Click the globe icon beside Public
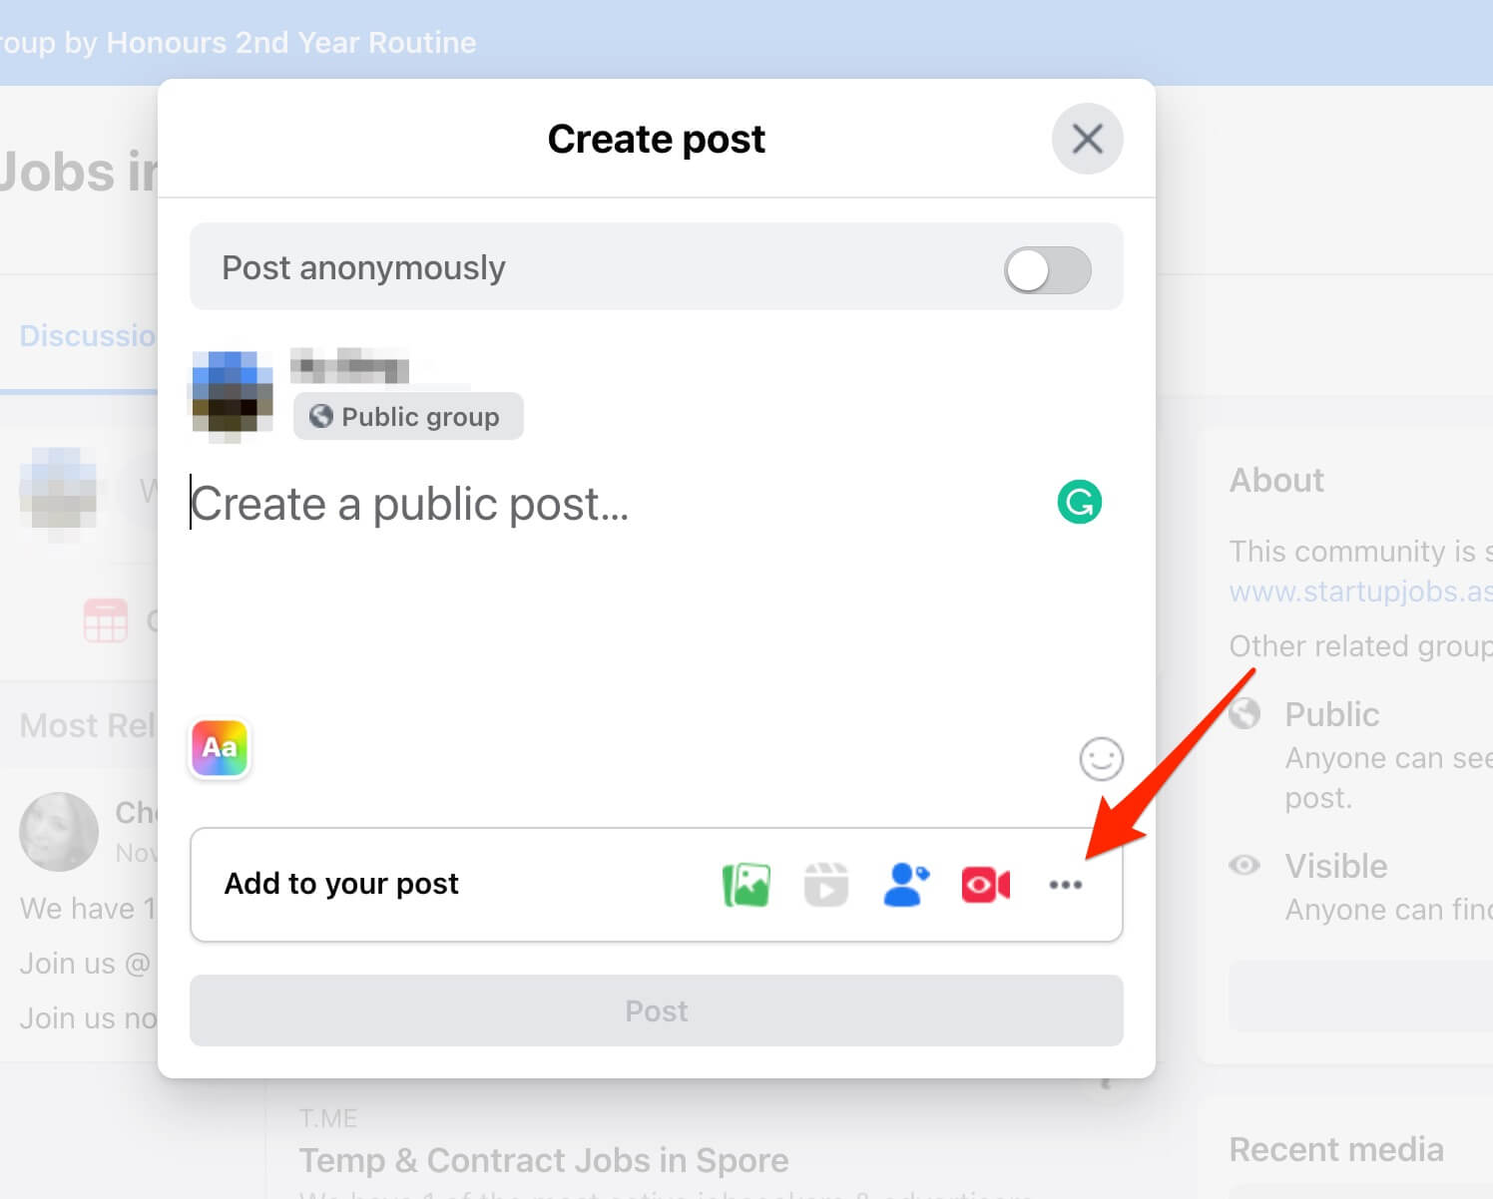Image resolution: width=1493 pixels, height=1199 pixels. click(1244, 714)
